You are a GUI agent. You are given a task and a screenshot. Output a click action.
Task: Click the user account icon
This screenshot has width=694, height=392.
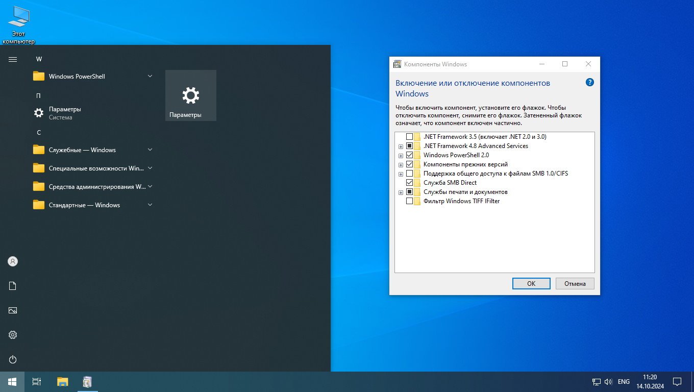[13, 261]
